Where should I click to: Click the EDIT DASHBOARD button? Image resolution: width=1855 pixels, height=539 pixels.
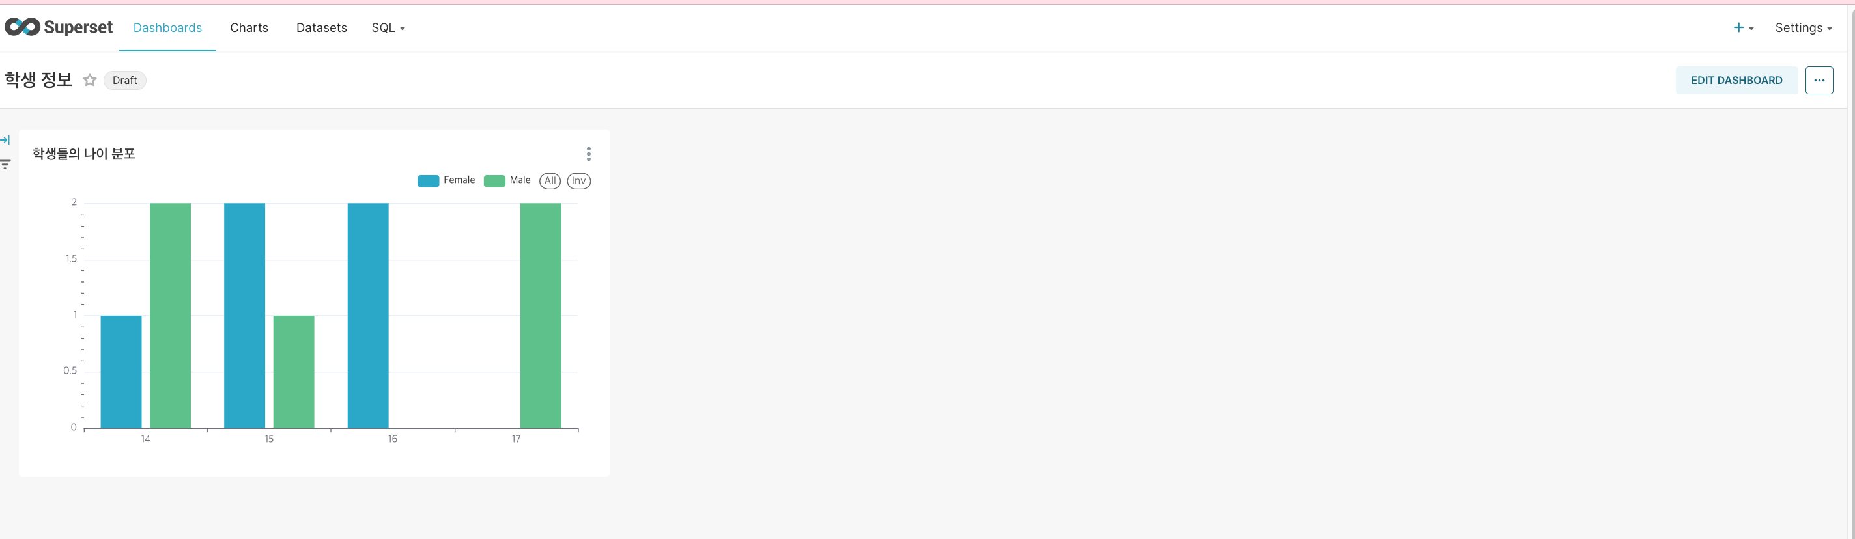pos(1736,80)
